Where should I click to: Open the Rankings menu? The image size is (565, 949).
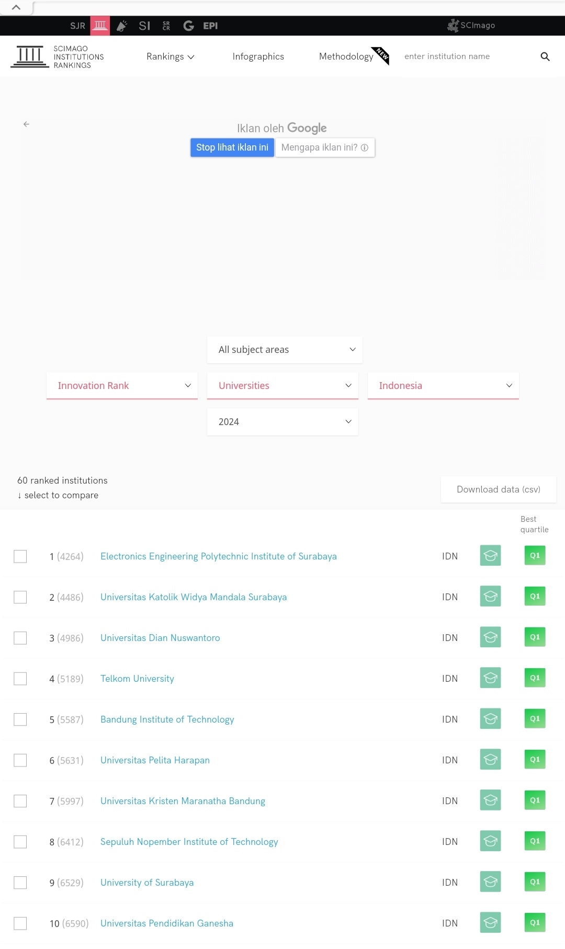(170, 56)
